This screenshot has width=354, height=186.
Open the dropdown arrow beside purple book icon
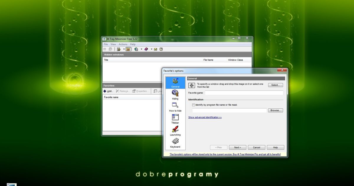tap(151, 49)
